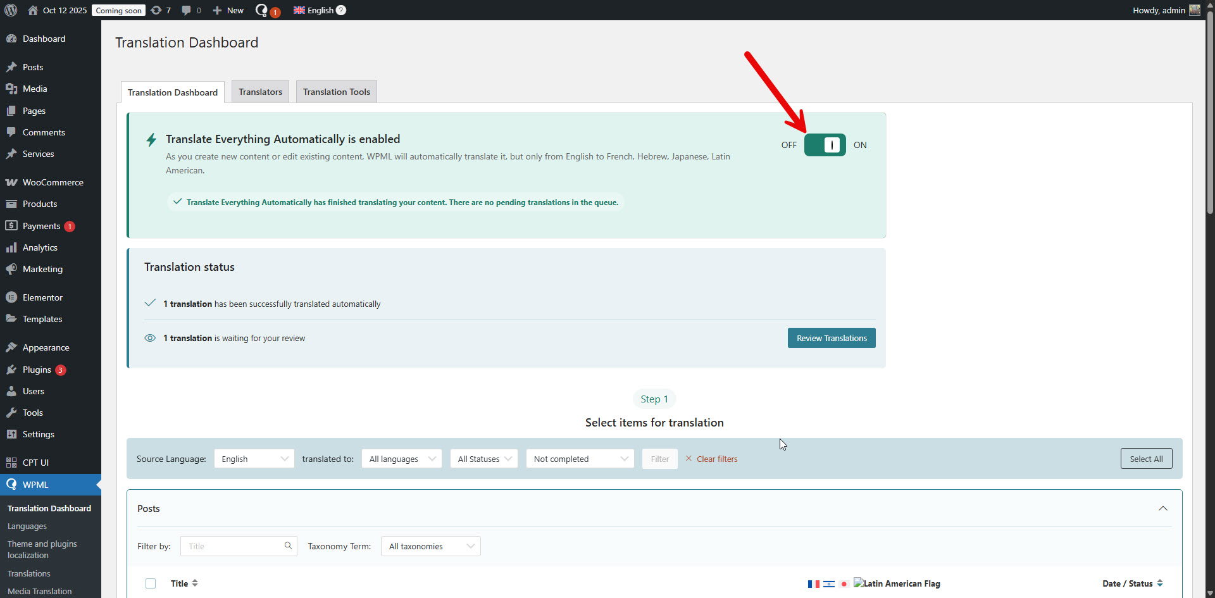Screen dimensions: 1215x598
Task: Click the Dashboard gauge icon in sidebar
Action: (11, 39)
